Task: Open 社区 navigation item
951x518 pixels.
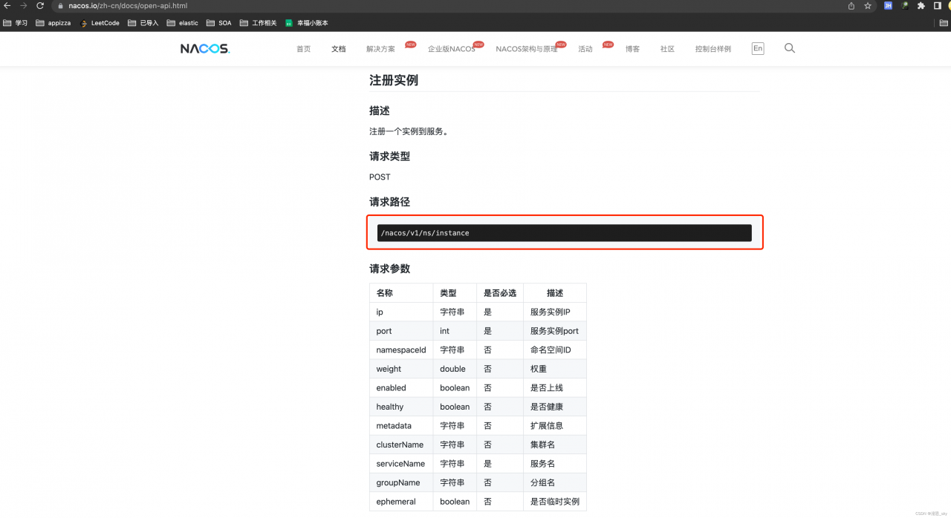Action: tap(667, 49)
